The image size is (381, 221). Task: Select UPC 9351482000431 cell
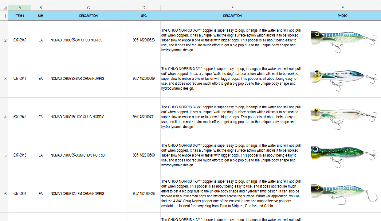tap(144, 117)
